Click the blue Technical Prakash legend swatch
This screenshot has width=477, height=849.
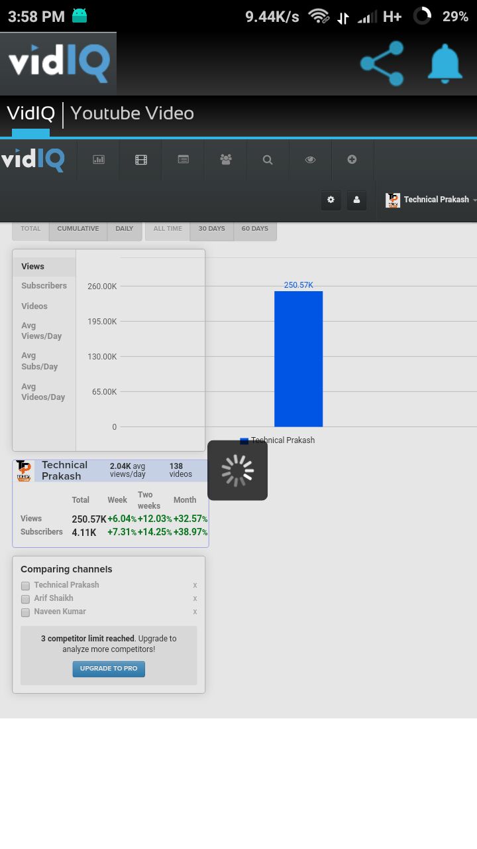pyautogui.click(x=244, y=441)
